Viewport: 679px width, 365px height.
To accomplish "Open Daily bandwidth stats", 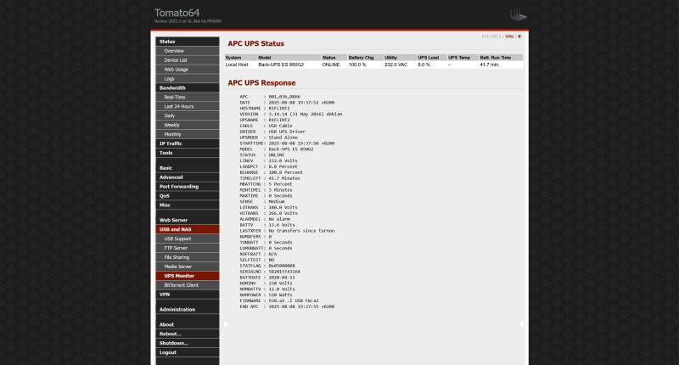I will (187, 115).
